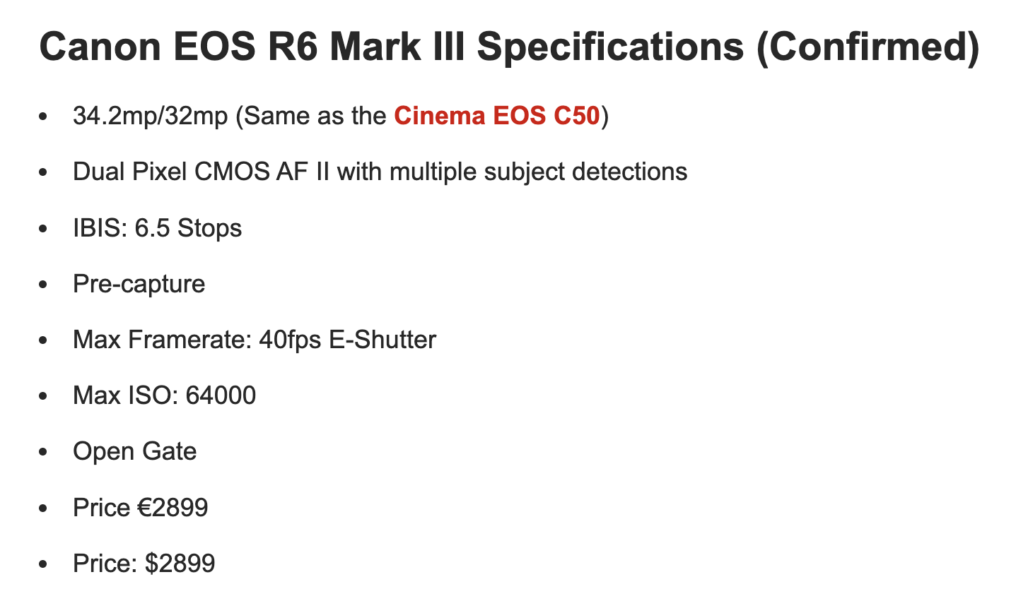The width and height of the screenshot is (1028, 589).
Task: Select the IBIS: 6.5 Stops line
Action: click(157, 228)
